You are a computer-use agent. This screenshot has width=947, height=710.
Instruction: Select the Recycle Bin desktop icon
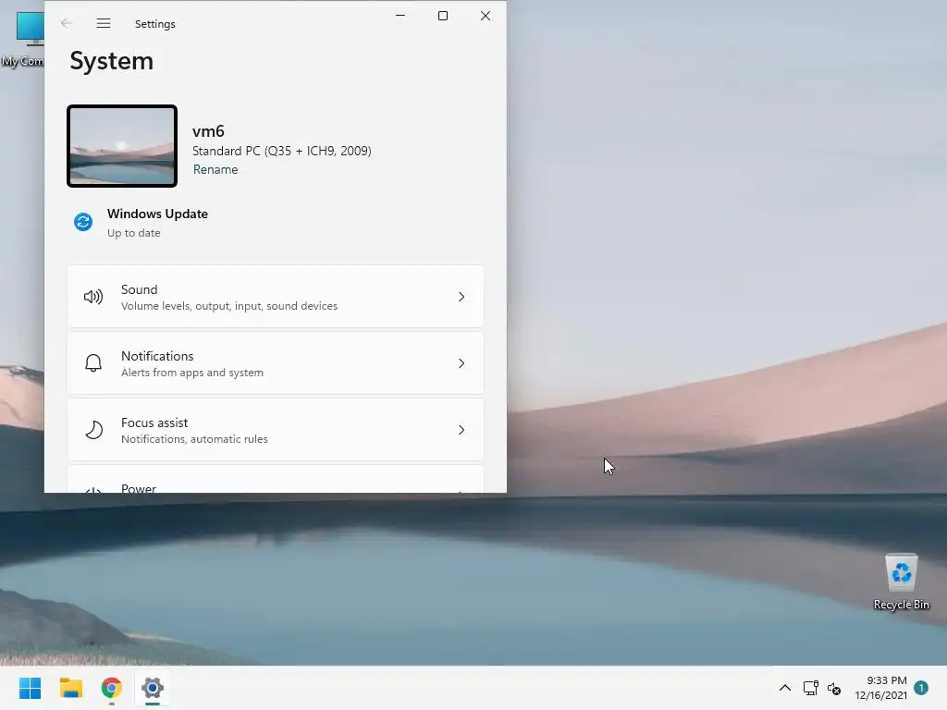(x=901, y=581)
